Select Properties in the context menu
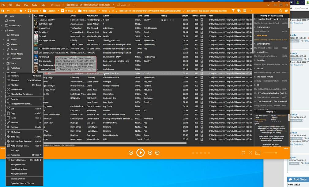This screenshot has width=309, height=187. pyautogui.click(x=15, y=155)
